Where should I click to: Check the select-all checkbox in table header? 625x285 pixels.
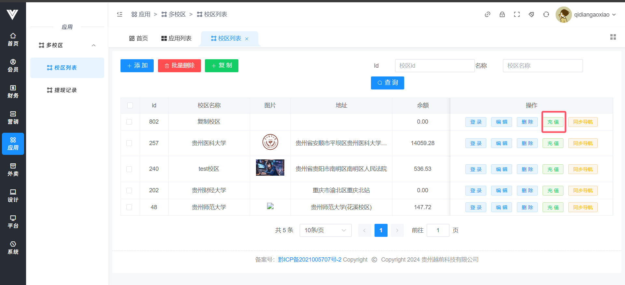click(x=130, y=105)
